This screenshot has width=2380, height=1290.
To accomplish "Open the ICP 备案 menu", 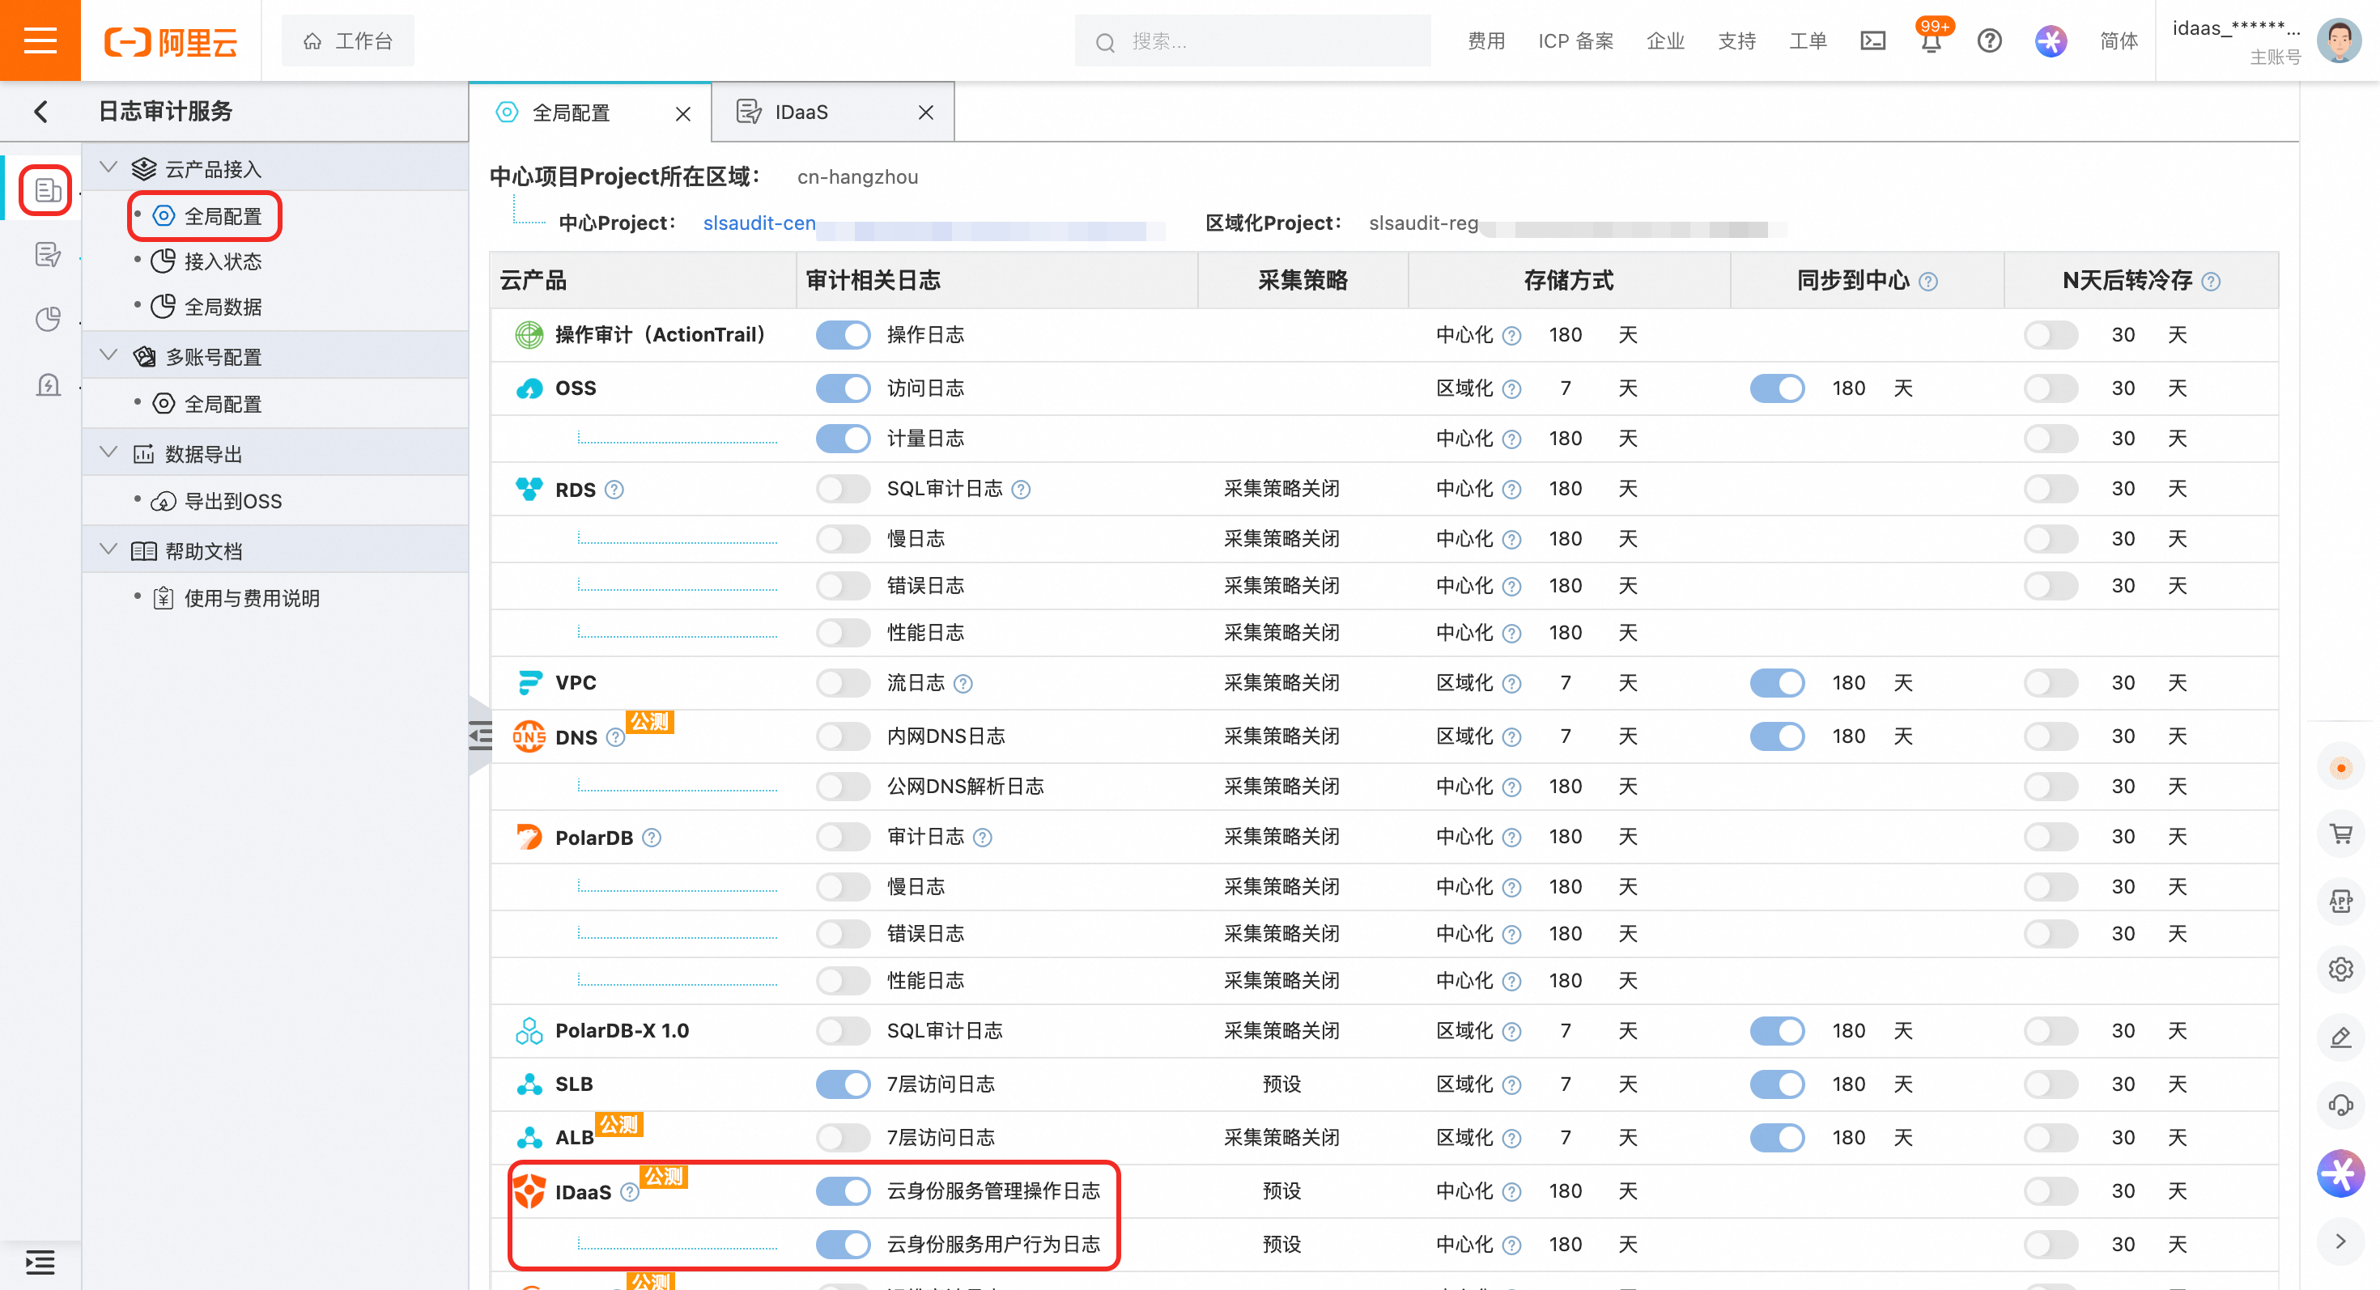I will pyautogui.click(x=1575, y=41).
